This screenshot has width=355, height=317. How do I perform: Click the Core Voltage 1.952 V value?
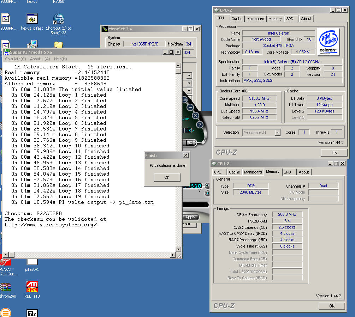[303, 52]
